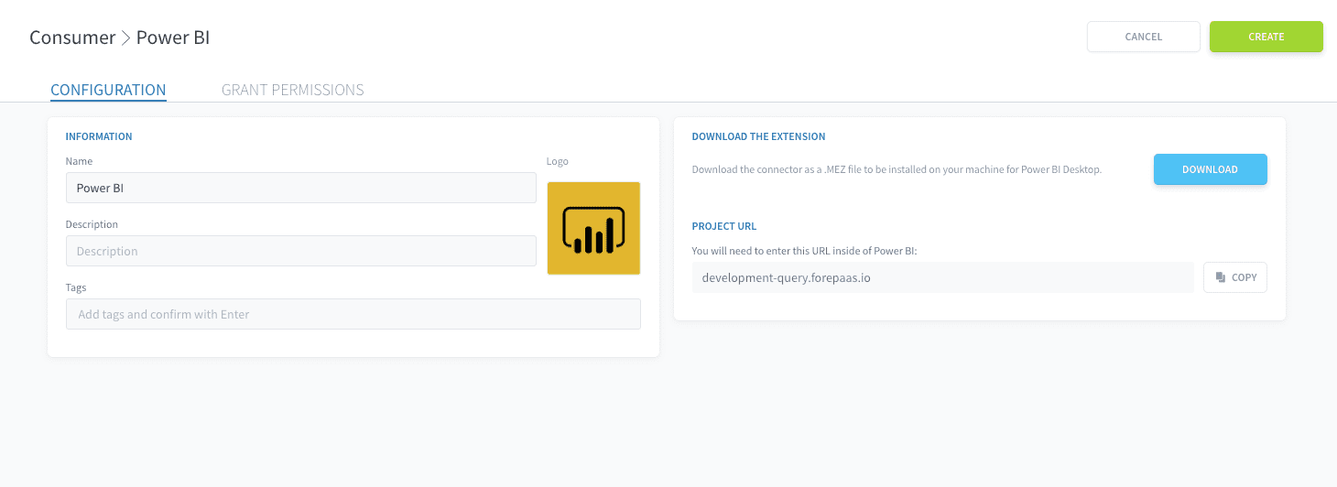Click into the Description field

[301, 251]
